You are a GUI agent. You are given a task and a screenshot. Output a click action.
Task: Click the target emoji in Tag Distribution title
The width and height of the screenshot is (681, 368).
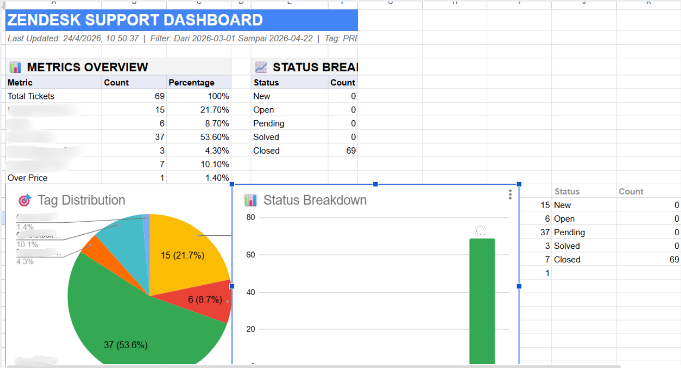pos(24,200)
